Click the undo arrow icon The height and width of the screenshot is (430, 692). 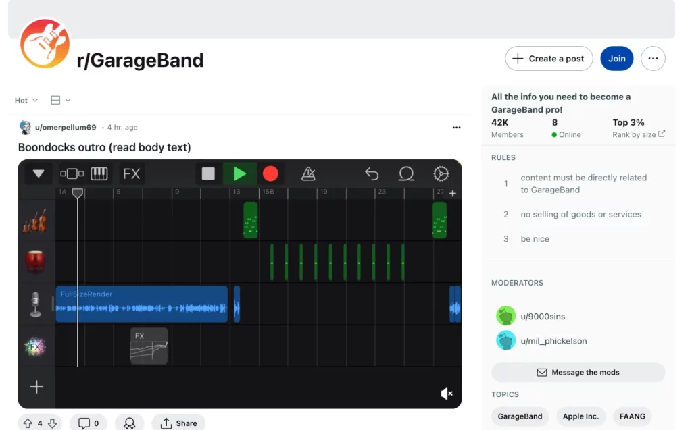[372, 174]
